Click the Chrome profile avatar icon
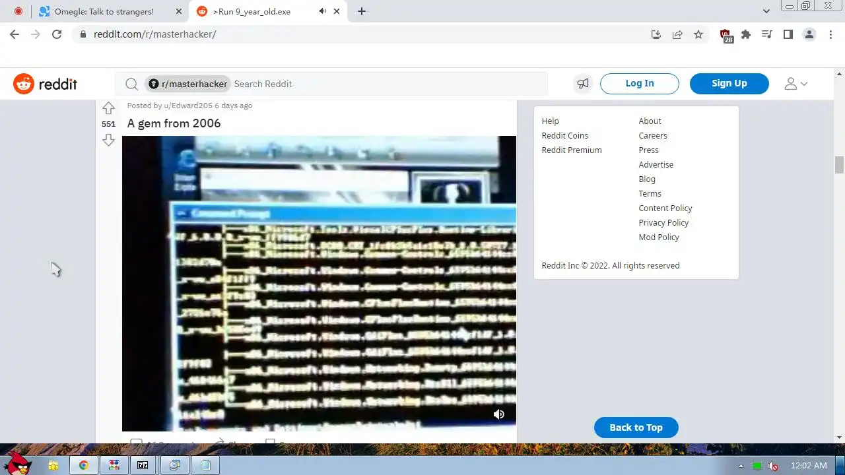 809,34
